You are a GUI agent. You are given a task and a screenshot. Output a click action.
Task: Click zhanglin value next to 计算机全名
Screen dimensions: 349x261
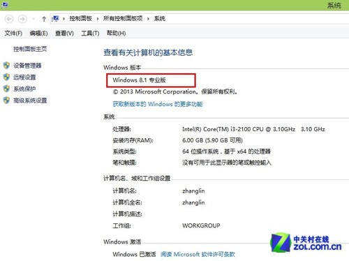pos(193,202)
